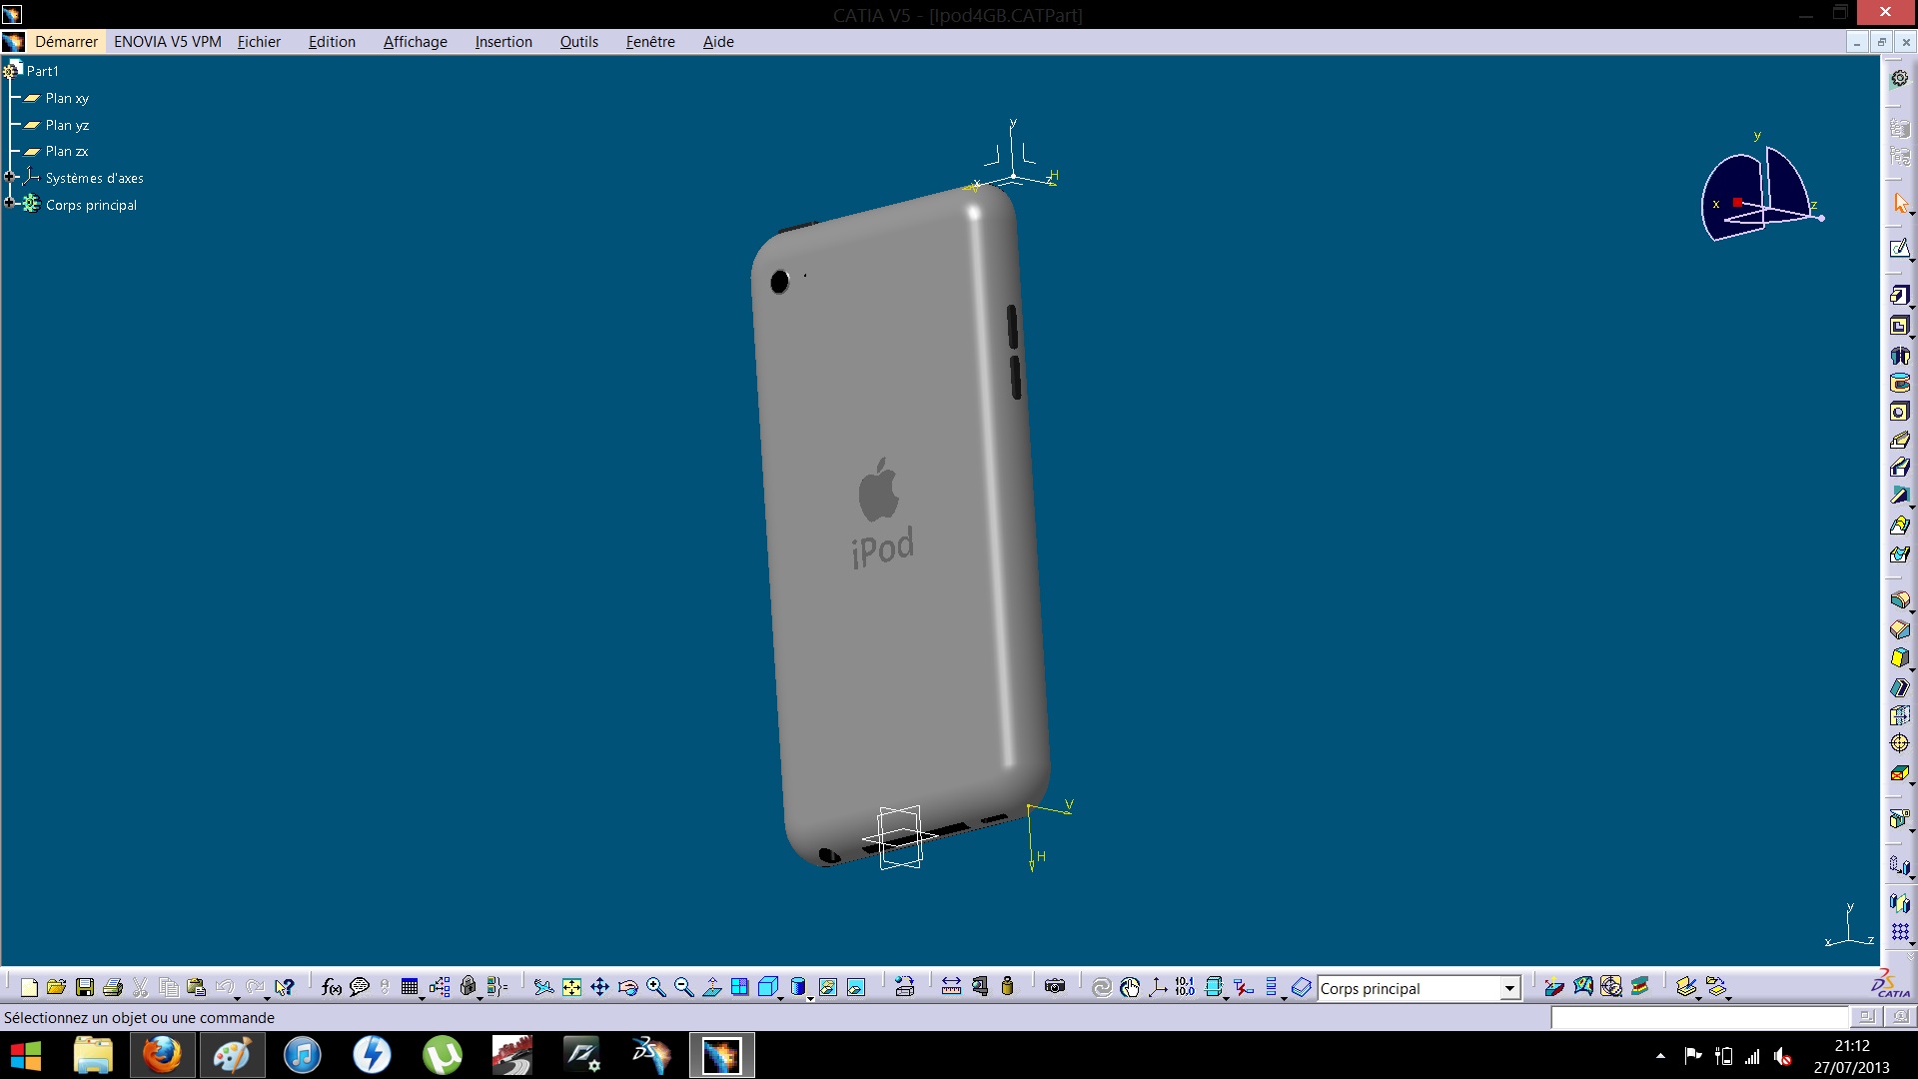Image resolution: width=1918 pixels, height=1079 pixels.
Task: Open the isometric view cube icon
Action: [767, 988]
